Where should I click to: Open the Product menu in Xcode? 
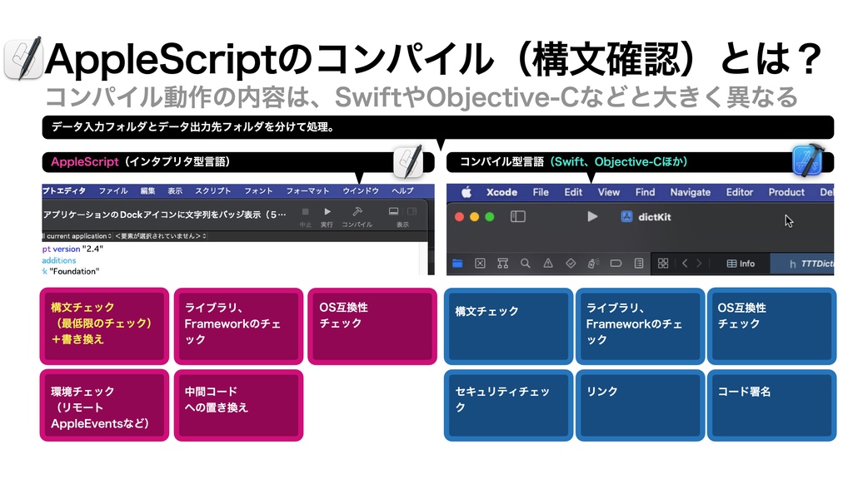786,192
